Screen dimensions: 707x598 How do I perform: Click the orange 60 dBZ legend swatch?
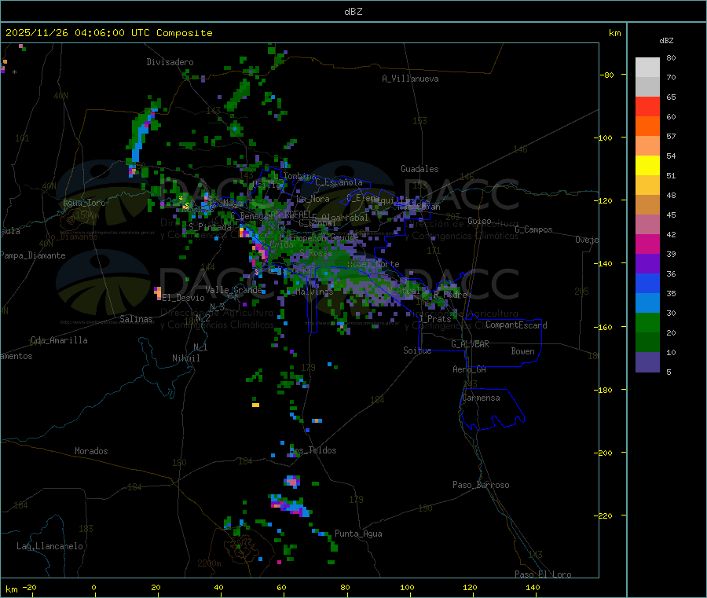tap(647, 126)
